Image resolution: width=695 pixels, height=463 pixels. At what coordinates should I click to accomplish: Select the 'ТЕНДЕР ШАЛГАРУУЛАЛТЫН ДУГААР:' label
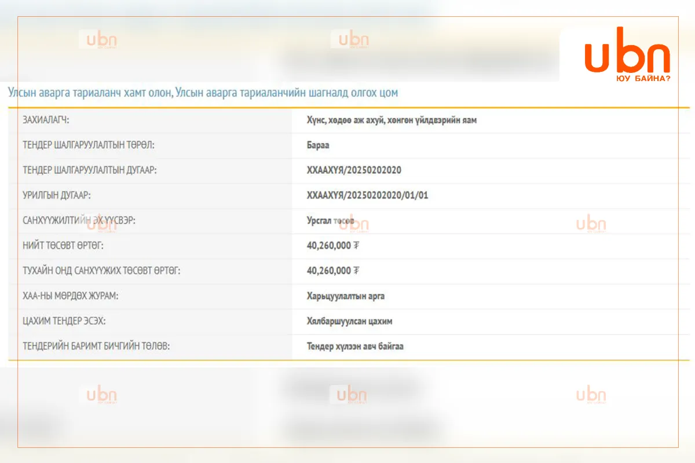(90, 170)
